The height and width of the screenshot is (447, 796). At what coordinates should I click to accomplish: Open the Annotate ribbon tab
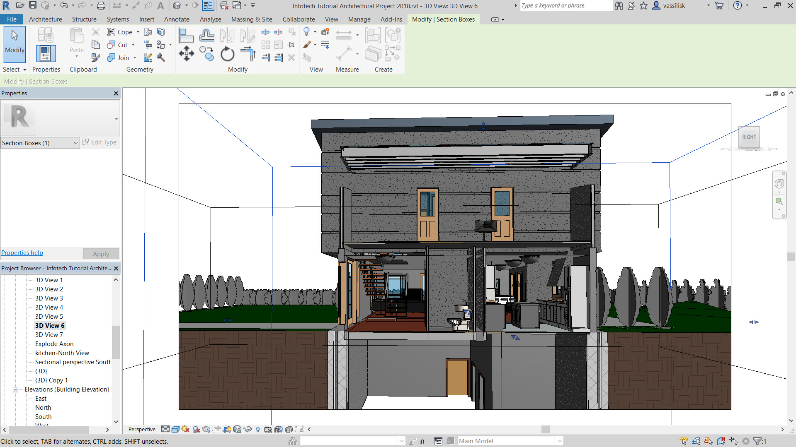pyautogui.click(x=176, y=19)
